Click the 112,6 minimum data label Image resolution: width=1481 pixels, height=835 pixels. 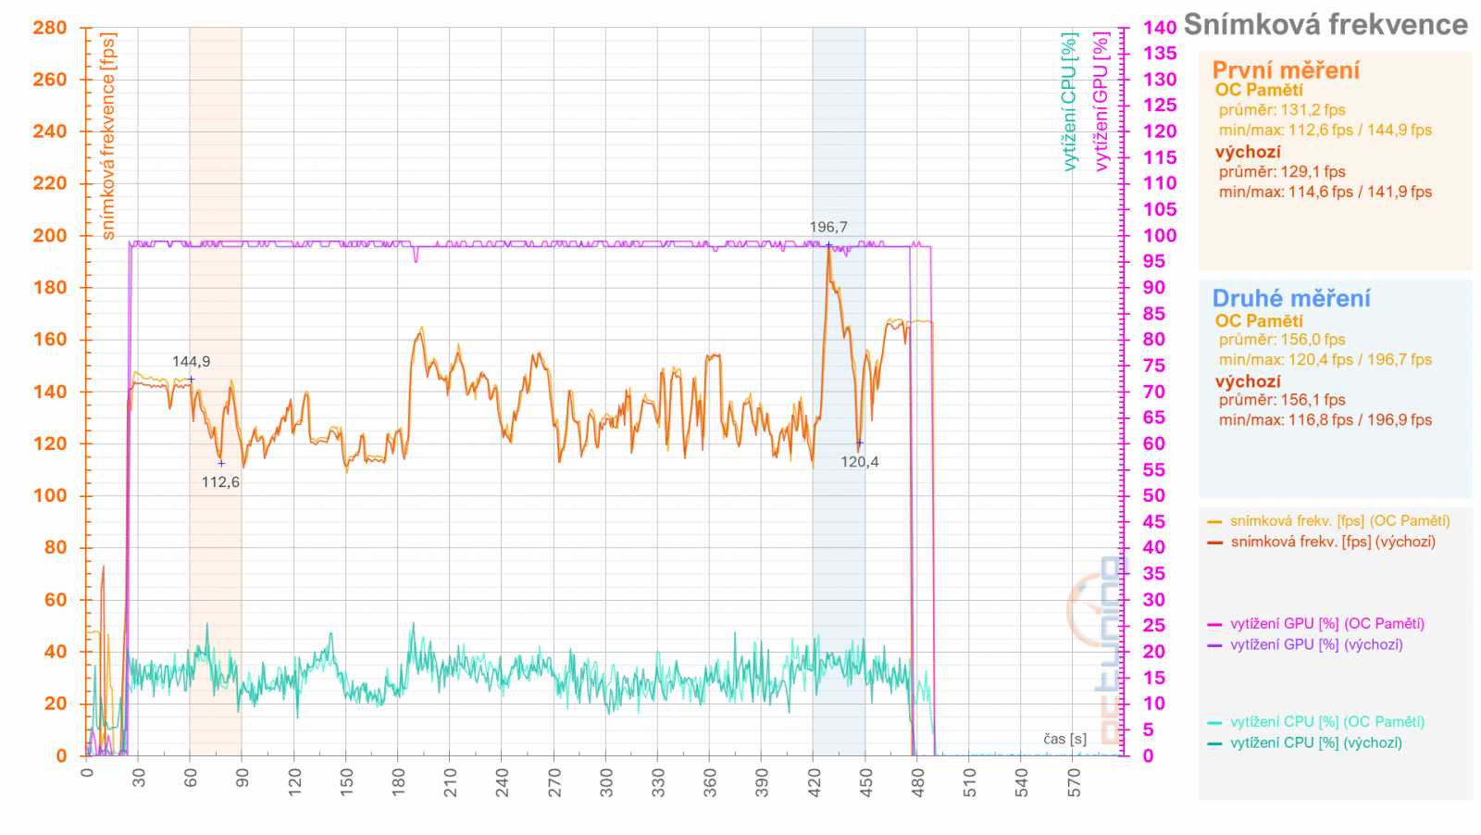tap(220, 482)
